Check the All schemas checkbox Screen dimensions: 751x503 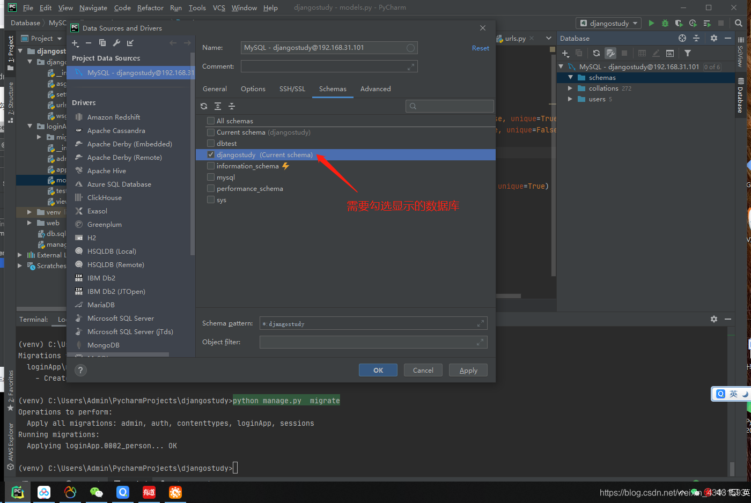211,121
